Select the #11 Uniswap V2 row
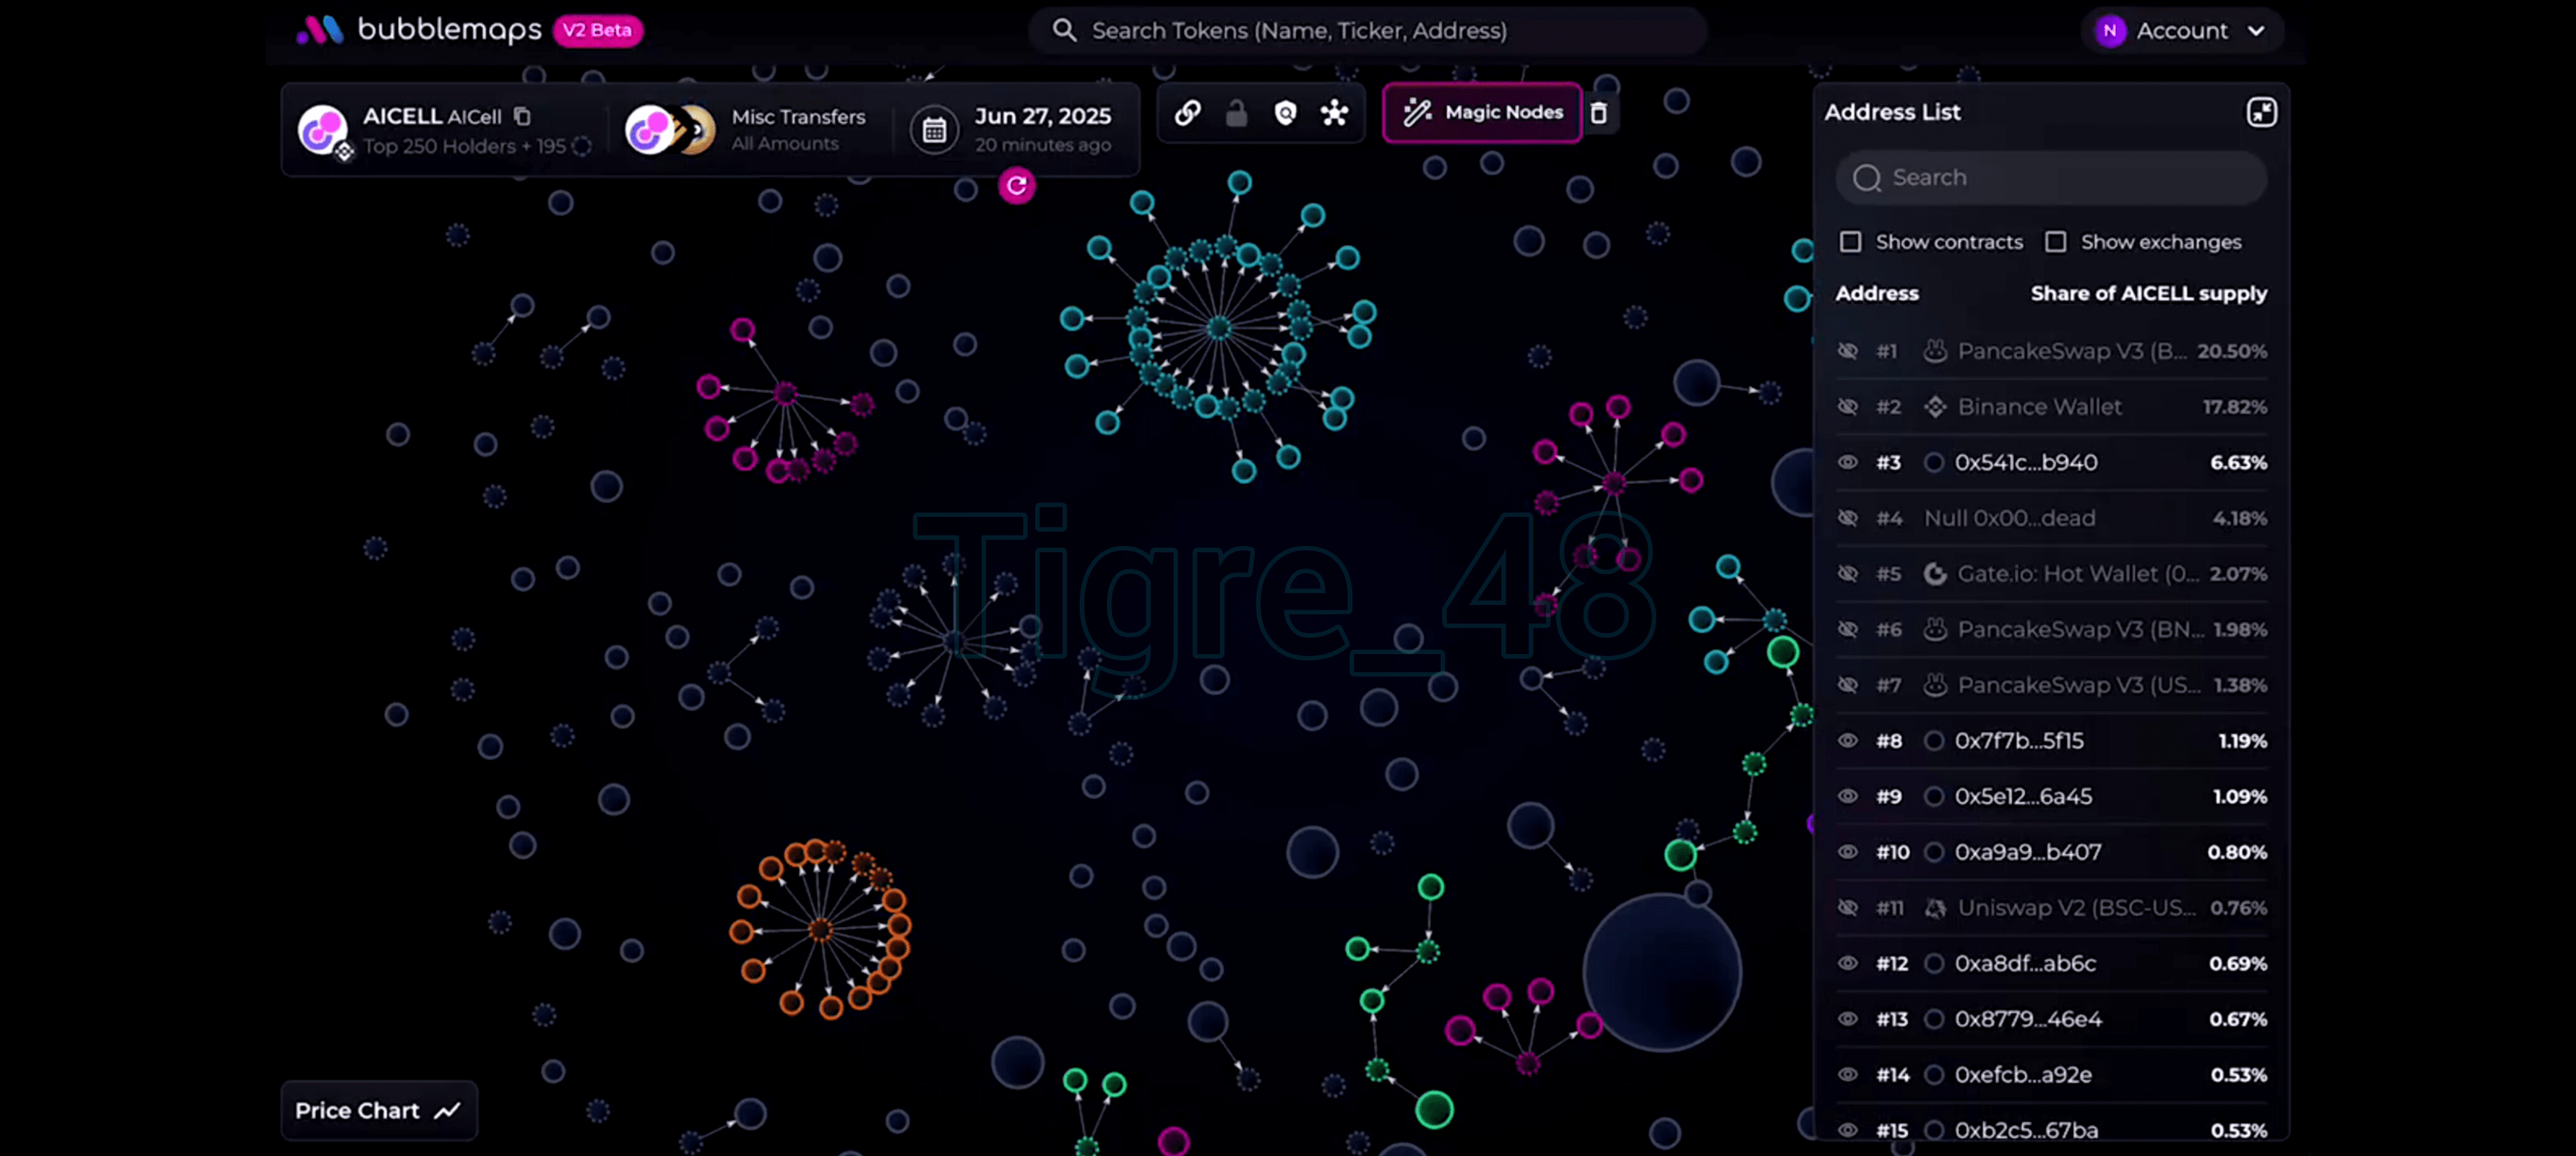This screenshot has height=1156, width=2576. click(x=2051, y=908)
